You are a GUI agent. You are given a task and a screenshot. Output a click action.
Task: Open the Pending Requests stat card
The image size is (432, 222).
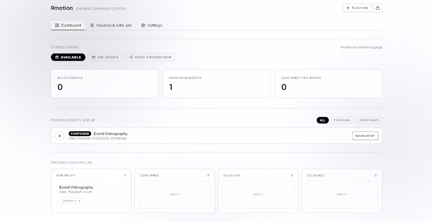pyautogui.click(x=216, y=84)
